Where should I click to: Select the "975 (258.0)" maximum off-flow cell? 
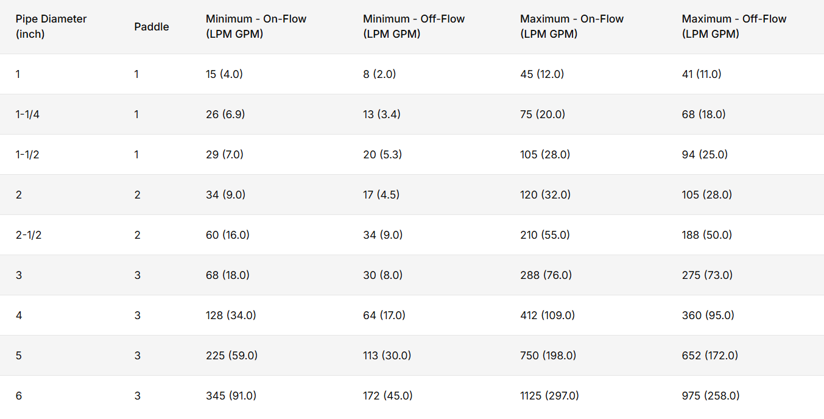click(711, 396)
